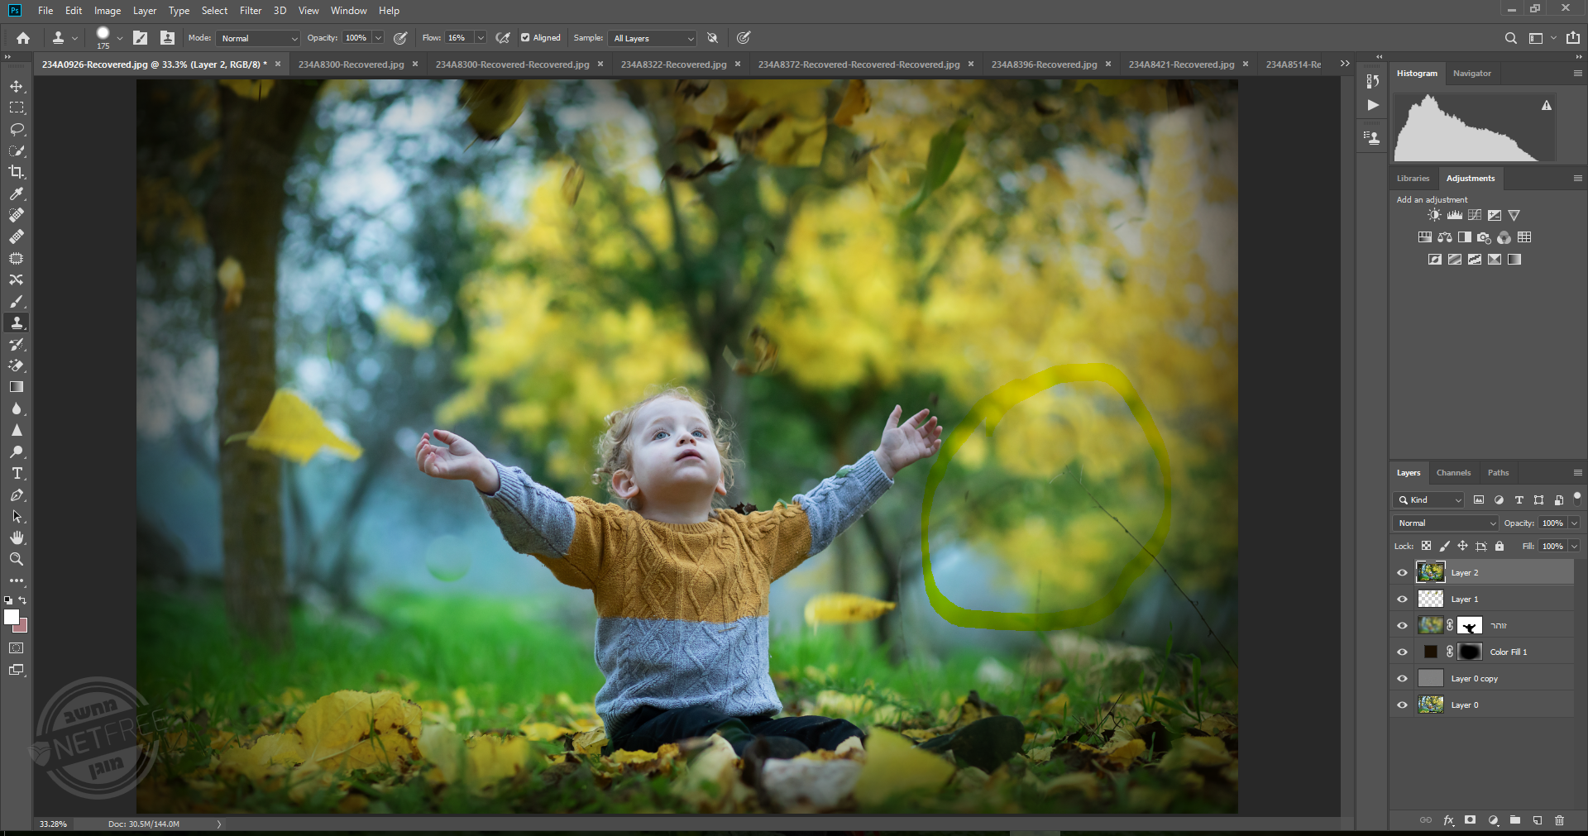Screen dimensions: 1588x836
Task: Add a Brightness/Contrast adjustment
Action: 1434,215
